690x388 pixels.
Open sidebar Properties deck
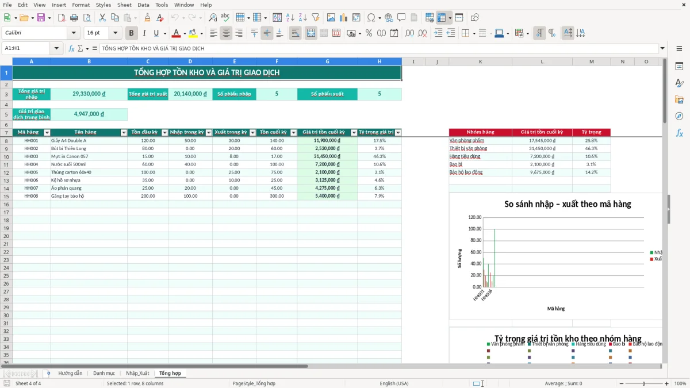(679, 66)
